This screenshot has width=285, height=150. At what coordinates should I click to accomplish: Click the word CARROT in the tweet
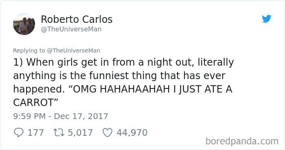(33, 102)
